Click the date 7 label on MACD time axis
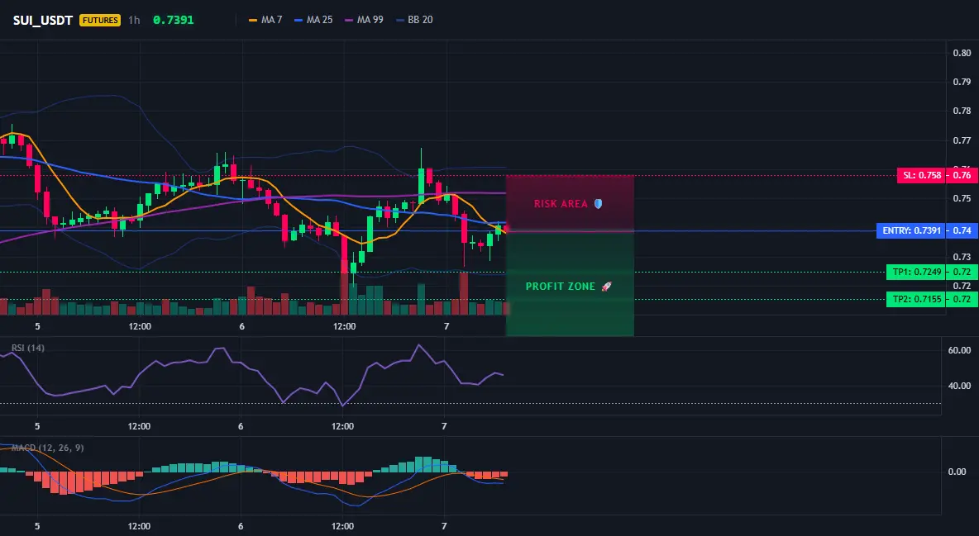Viewport: 979px width, 536px height. 444,526
